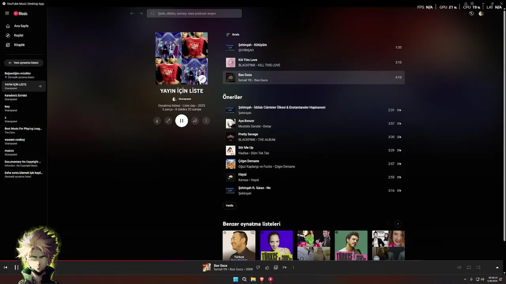Create a Yeni oynatma listesi

point(23,63)
